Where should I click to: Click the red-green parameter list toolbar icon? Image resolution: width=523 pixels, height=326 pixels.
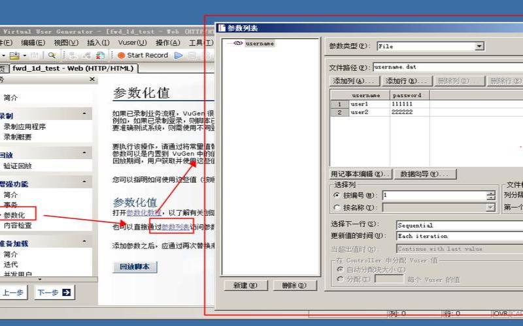(x=101, y=55)
